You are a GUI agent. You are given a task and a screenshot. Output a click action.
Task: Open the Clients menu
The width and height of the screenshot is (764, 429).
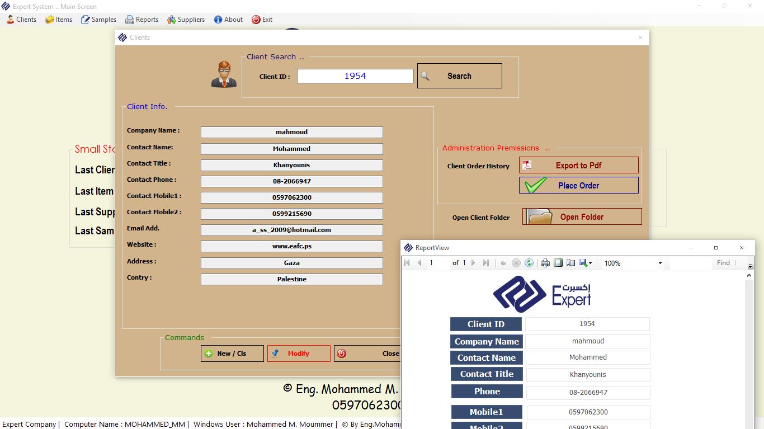coord(21,20)
